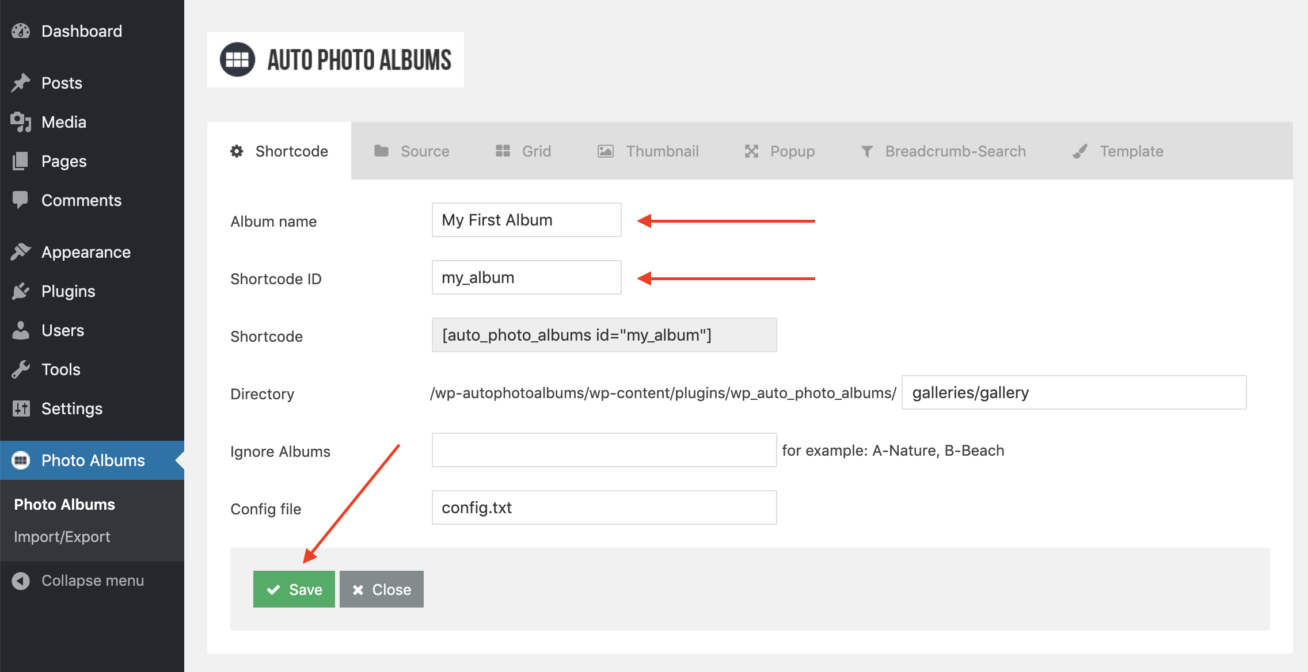Open the Media menu item
This screenshot has height=672, width=1308.
(x=92, y=122)
